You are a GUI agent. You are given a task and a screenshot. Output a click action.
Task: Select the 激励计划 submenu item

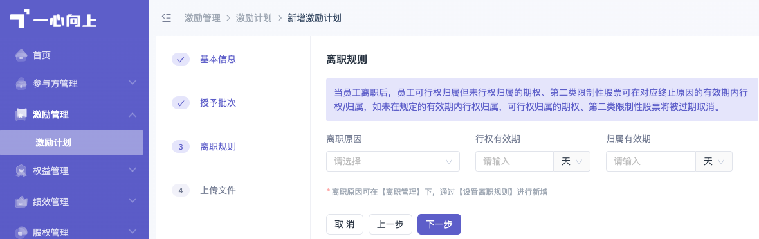point(71,143)
